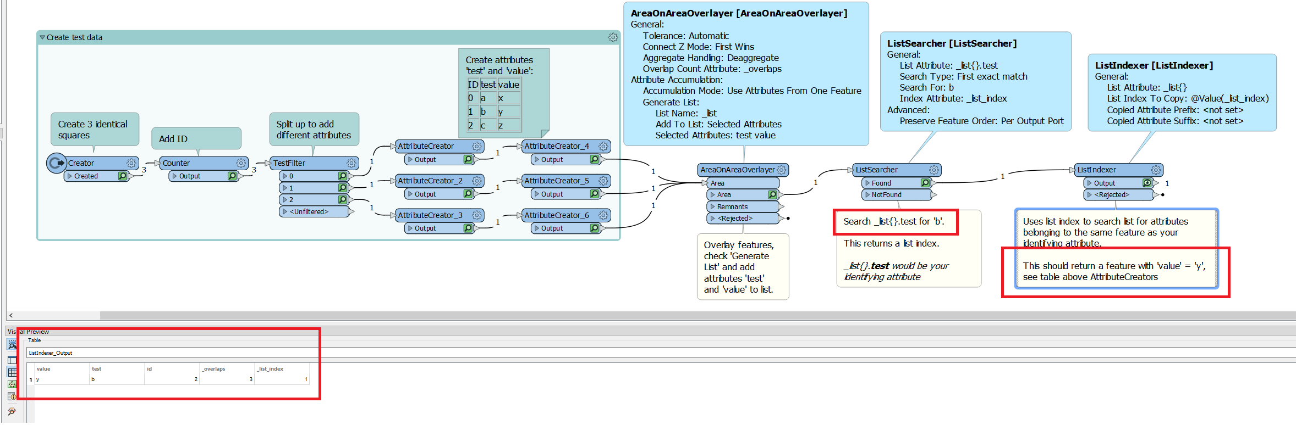Open the ListIndexer_Output table selector
Viewport: 1296px width, 425px height.
point(660,353)
